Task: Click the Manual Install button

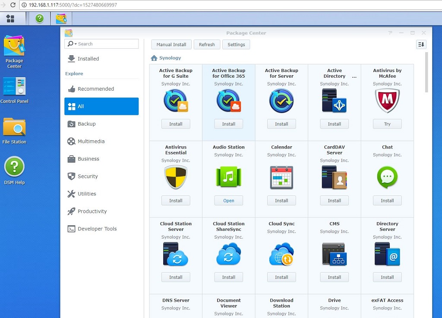Action: click(171, 44)
